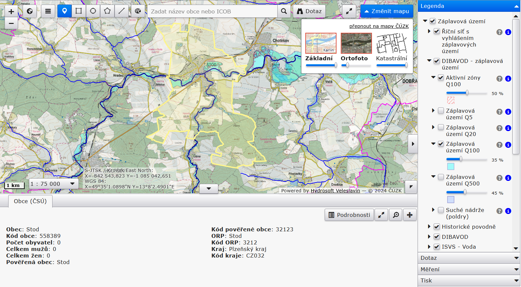Uncheck Záplavová území Q100 layer
The width and height of the screenshot is (521, 287).
441,144
